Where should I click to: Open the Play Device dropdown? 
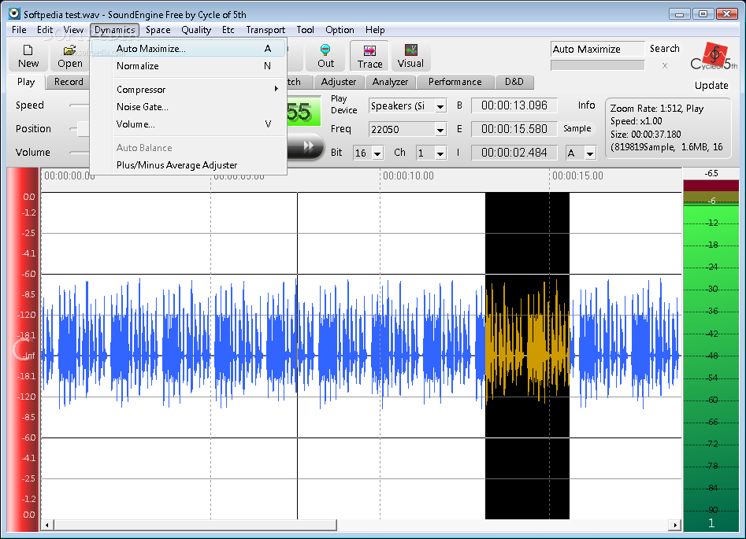[440, 106]
